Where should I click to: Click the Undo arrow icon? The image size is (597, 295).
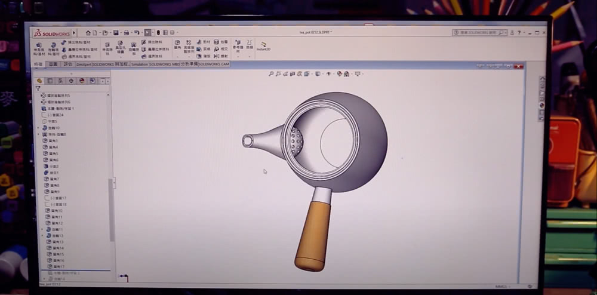coord(137,32)
